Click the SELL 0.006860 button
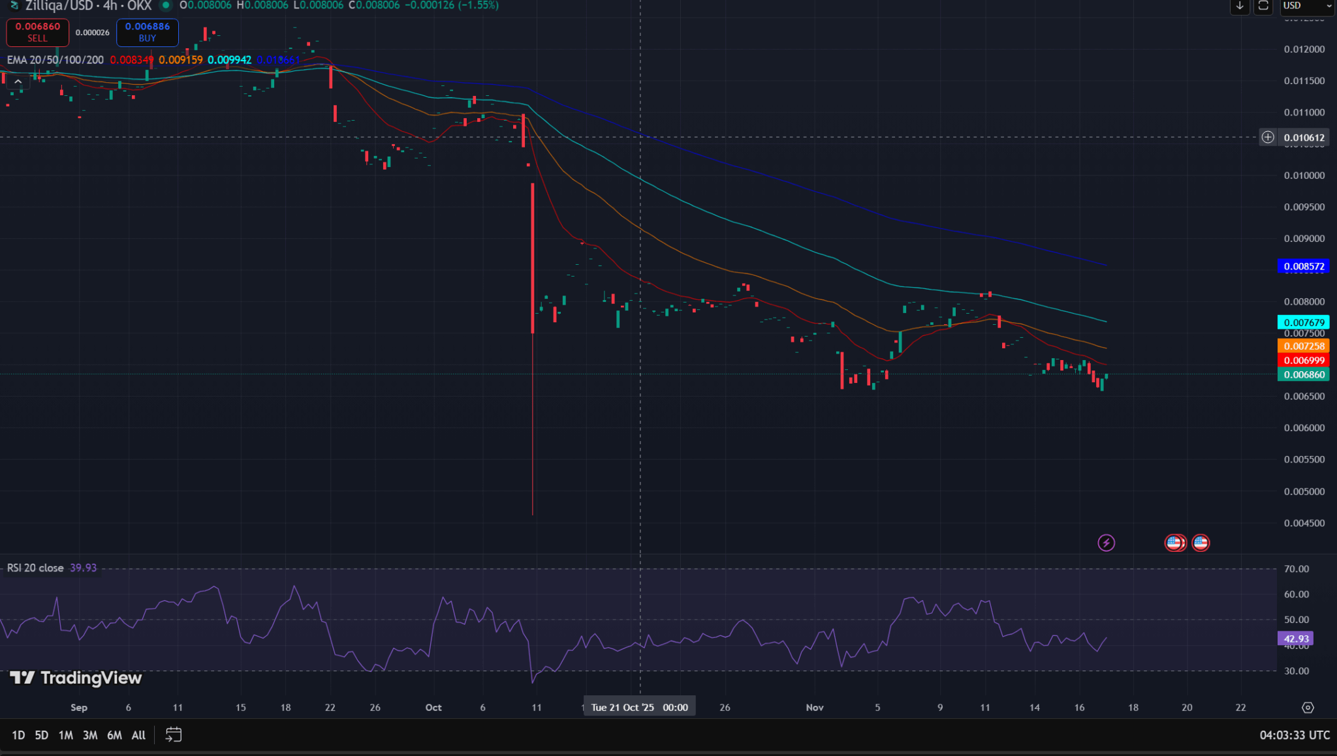The image size is (1337, 756). pyautogui.click(x=37, y=32)
